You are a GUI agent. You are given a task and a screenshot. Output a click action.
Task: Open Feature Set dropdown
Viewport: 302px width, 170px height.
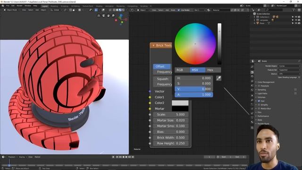pos(289,70)
